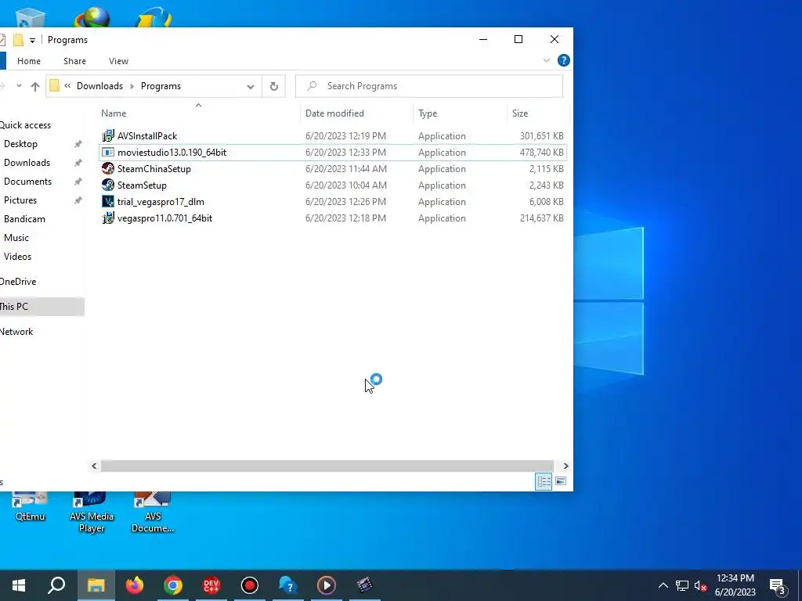
Task: Click the vegaspro11.0.701_64bit file icon
Action: coord(108,218)
